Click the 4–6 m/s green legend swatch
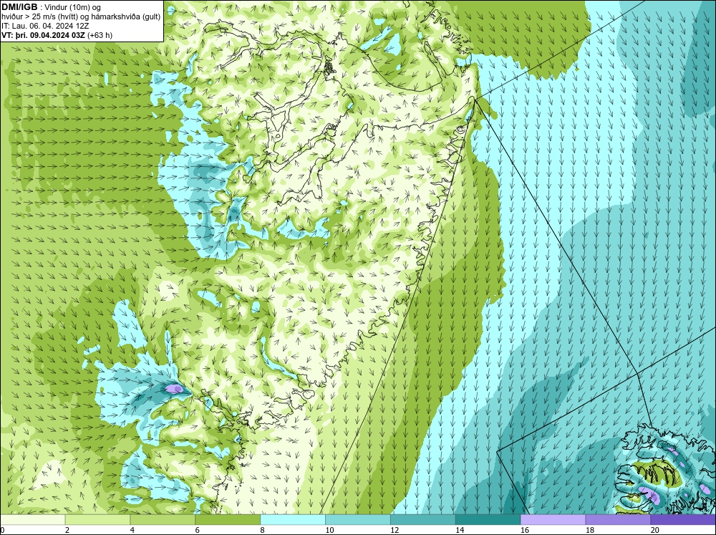The width and height of the screenshot is (716, 535). pyautogui.click(x=163, y=520)
